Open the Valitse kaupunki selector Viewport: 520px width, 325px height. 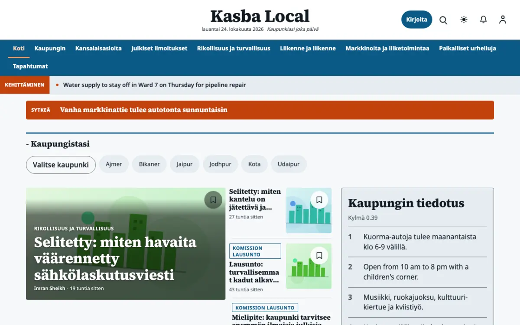(x=61, y=165)
